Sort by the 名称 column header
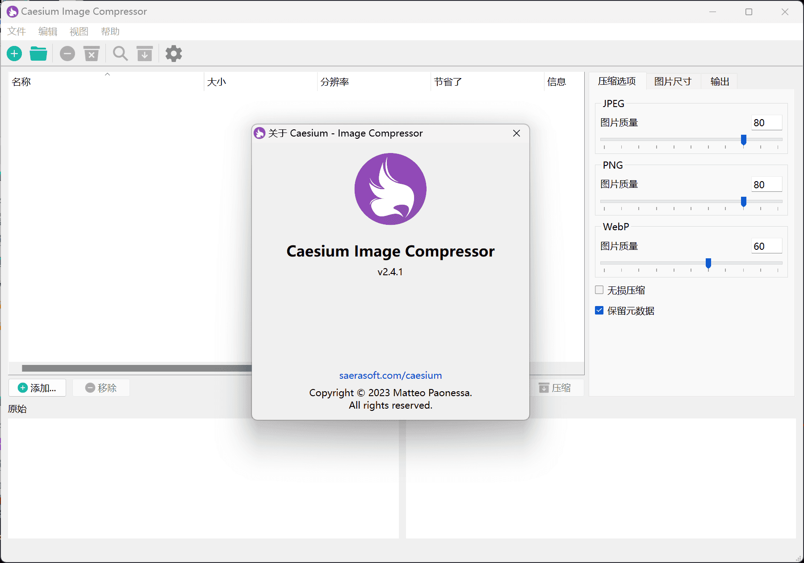Image resolution: width=804 pixels, height=563 pixels. 106,82
